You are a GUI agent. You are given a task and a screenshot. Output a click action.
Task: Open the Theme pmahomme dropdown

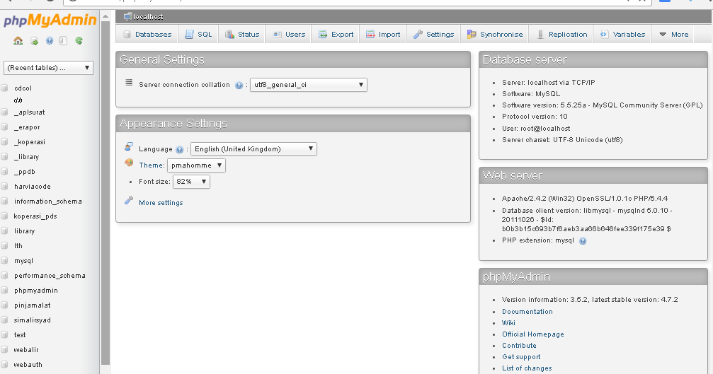click(x=196, y=165)
